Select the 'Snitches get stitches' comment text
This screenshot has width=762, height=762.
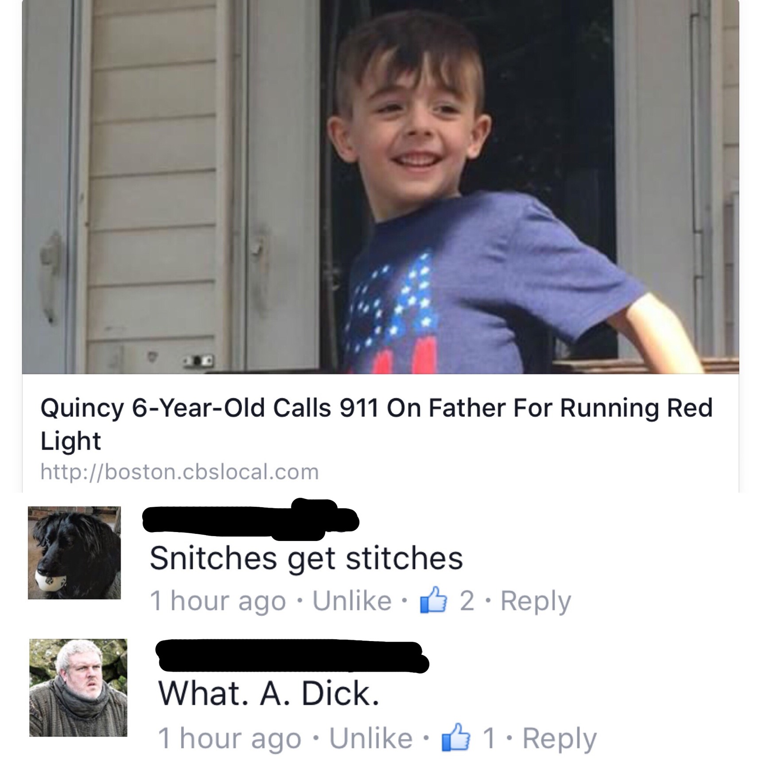tap(306, 558)
